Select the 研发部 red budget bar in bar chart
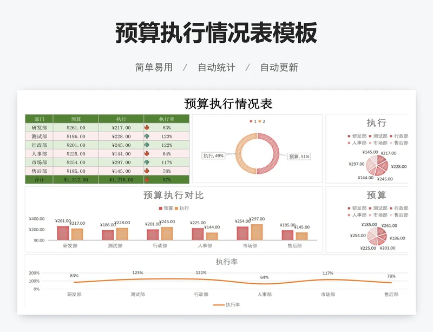The width and height of the screenshot is (433, 332). pos(63,233)
